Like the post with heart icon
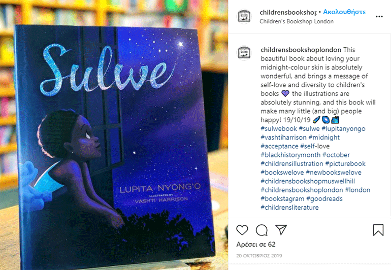This screenshot has width=391, height=270. [x=242, y=230]
